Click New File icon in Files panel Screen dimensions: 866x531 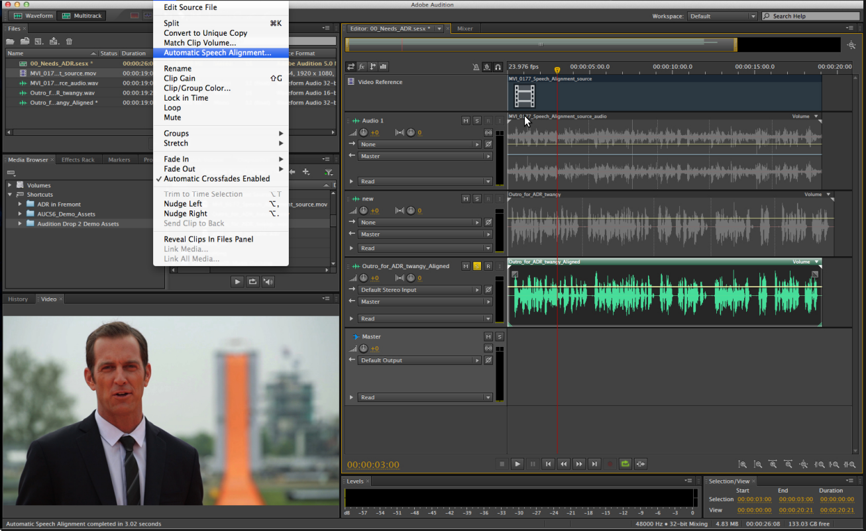click(x=39, y=42)
